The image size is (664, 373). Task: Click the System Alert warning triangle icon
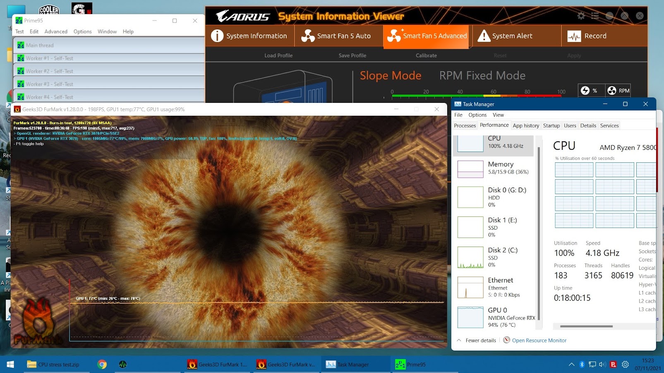tap(484, 36)
